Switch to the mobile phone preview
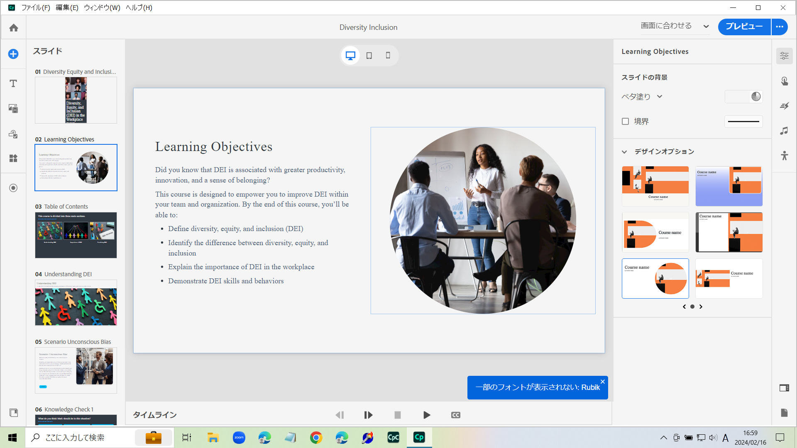This screenshot has width=797, height=448. [388, 56]
